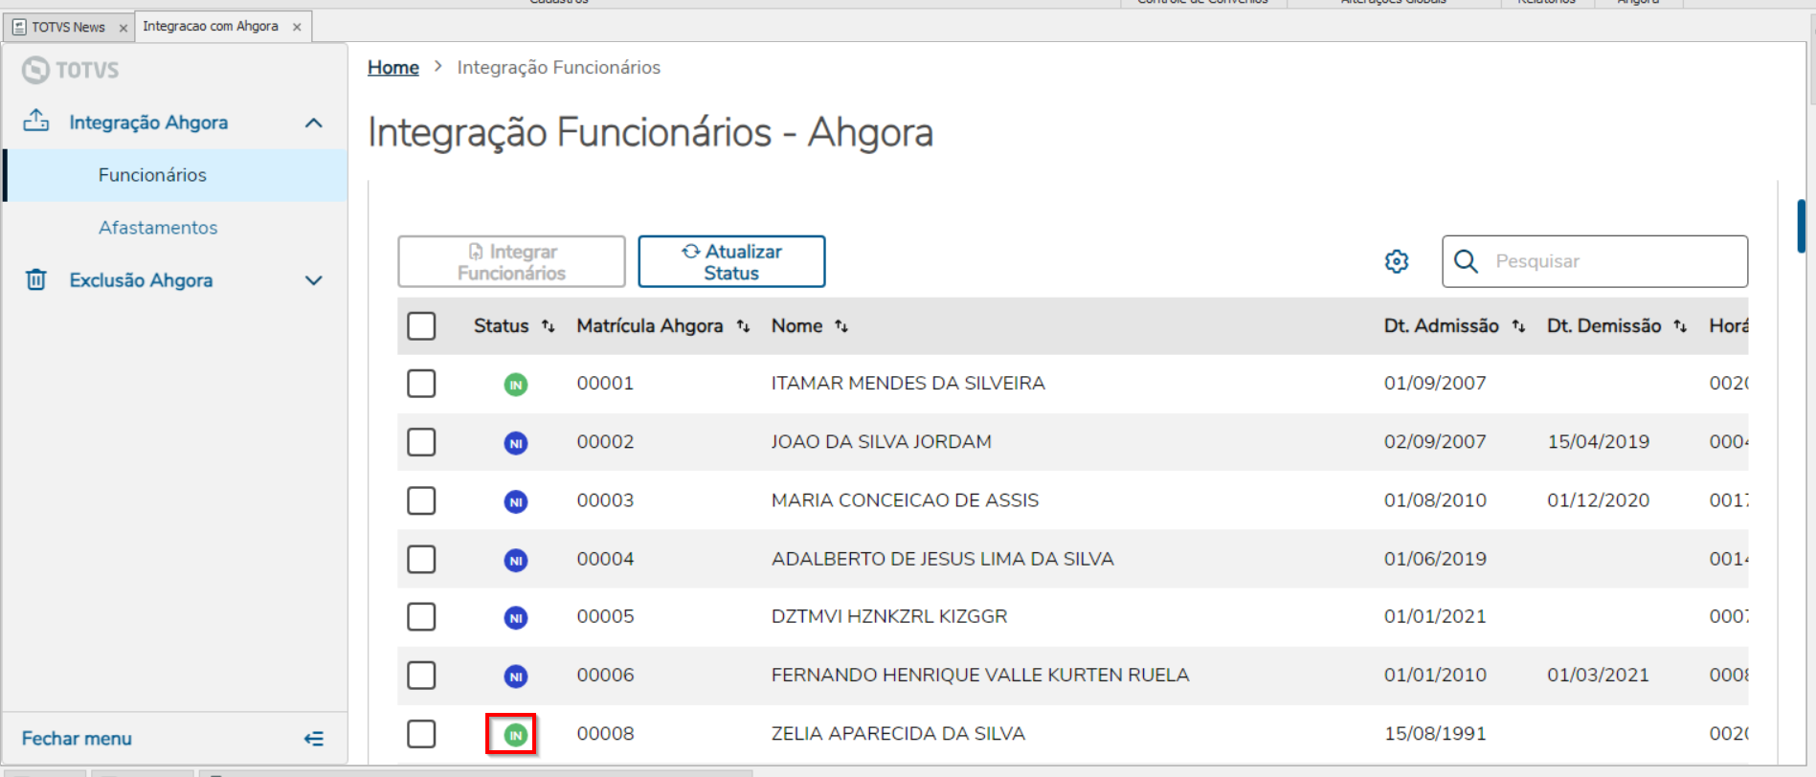
Task: Check the row for matrícula 00001
Action: [x=421, y=384]
